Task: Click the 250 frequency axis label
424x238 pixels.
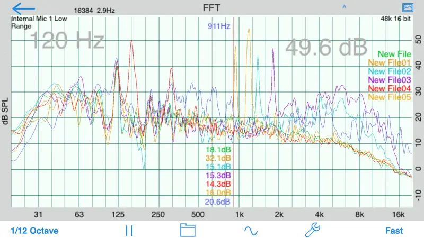Action: tap(158, 215)
